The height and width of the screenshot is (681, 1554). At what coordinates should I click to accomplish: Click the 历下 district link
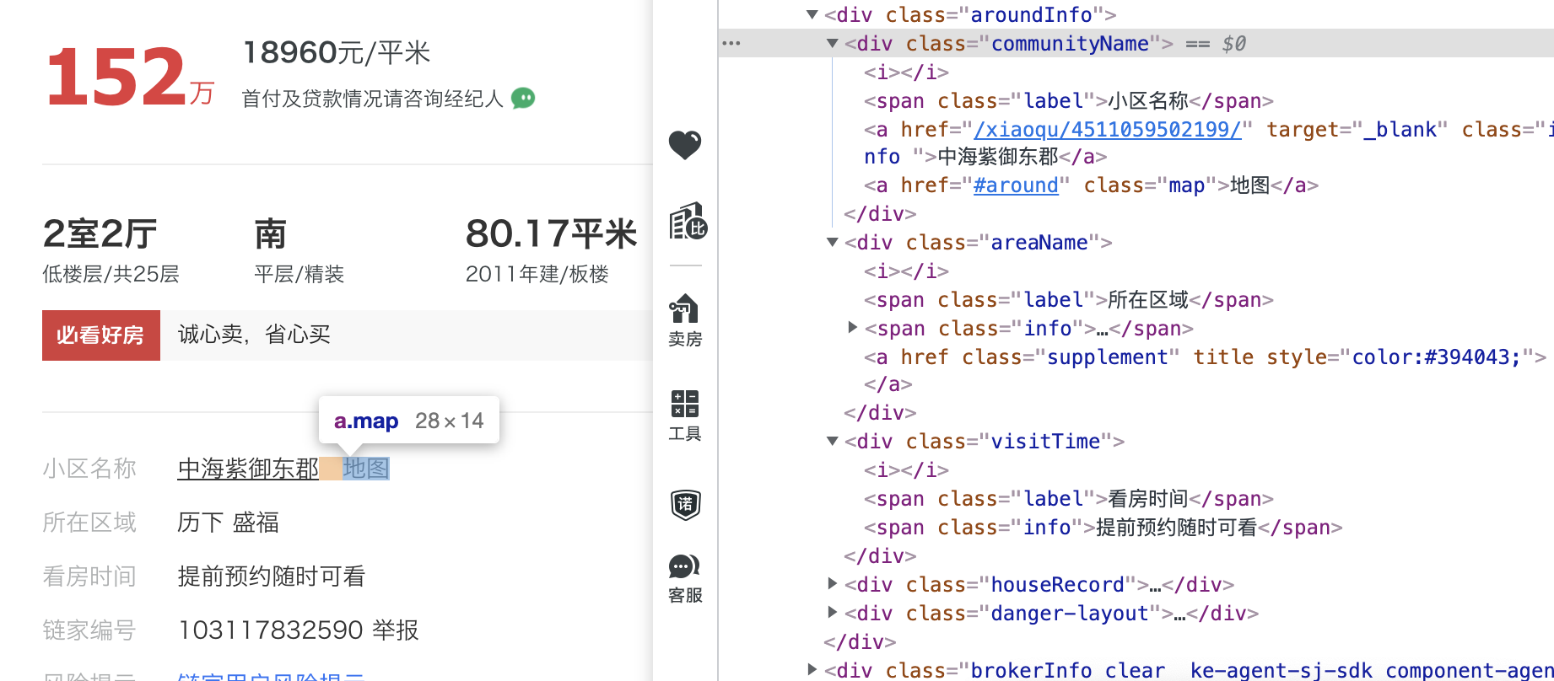point(200,523)
